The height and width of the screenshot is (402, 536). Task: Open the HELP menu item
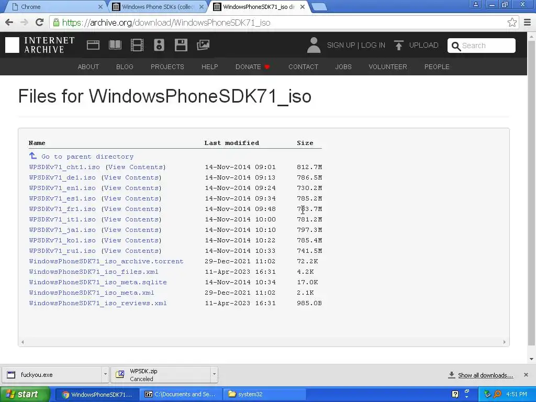click(x=209, y=66)
